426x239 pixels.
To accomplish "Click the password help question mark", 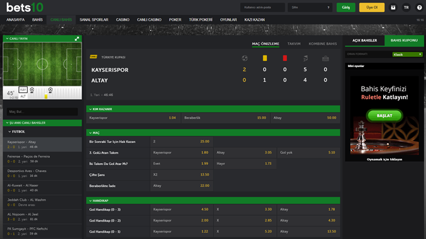I will [328, 8].
